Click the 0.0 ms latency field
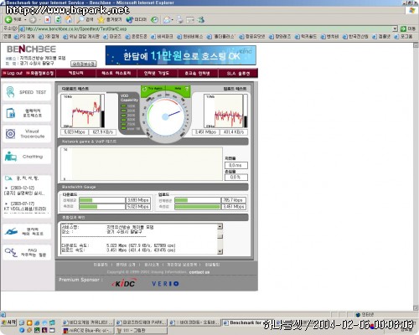Image resolution: width=419 pixels, height=335 pixels. (x=235, y=165)
